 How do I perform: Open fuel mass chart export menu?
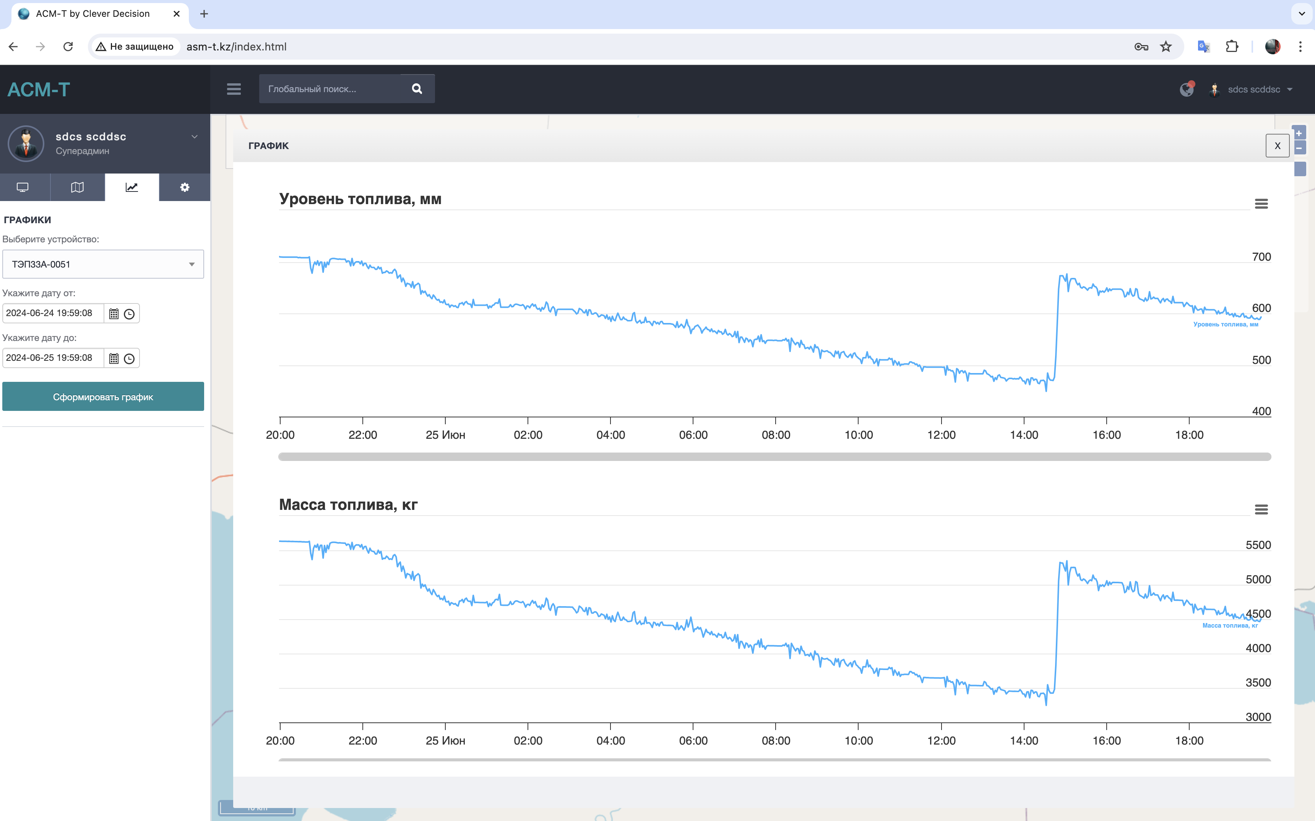click(1261, 509)
